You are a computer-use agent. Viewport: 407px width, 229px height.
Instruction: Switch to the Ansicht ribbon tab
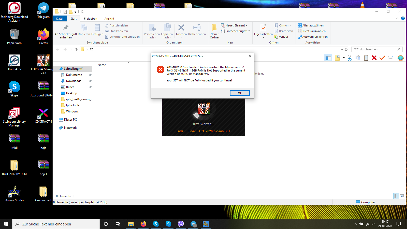(x=109, y=19)
